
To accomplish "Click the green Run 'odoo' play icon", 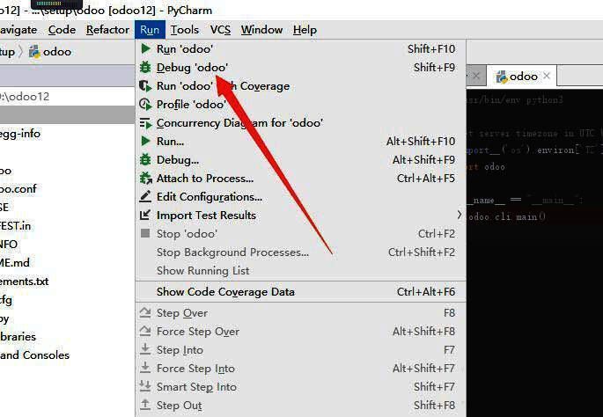I will pos(146,49).
